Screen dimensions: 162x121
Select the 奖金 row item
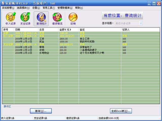pyautogui.click(x=42, y=42)
